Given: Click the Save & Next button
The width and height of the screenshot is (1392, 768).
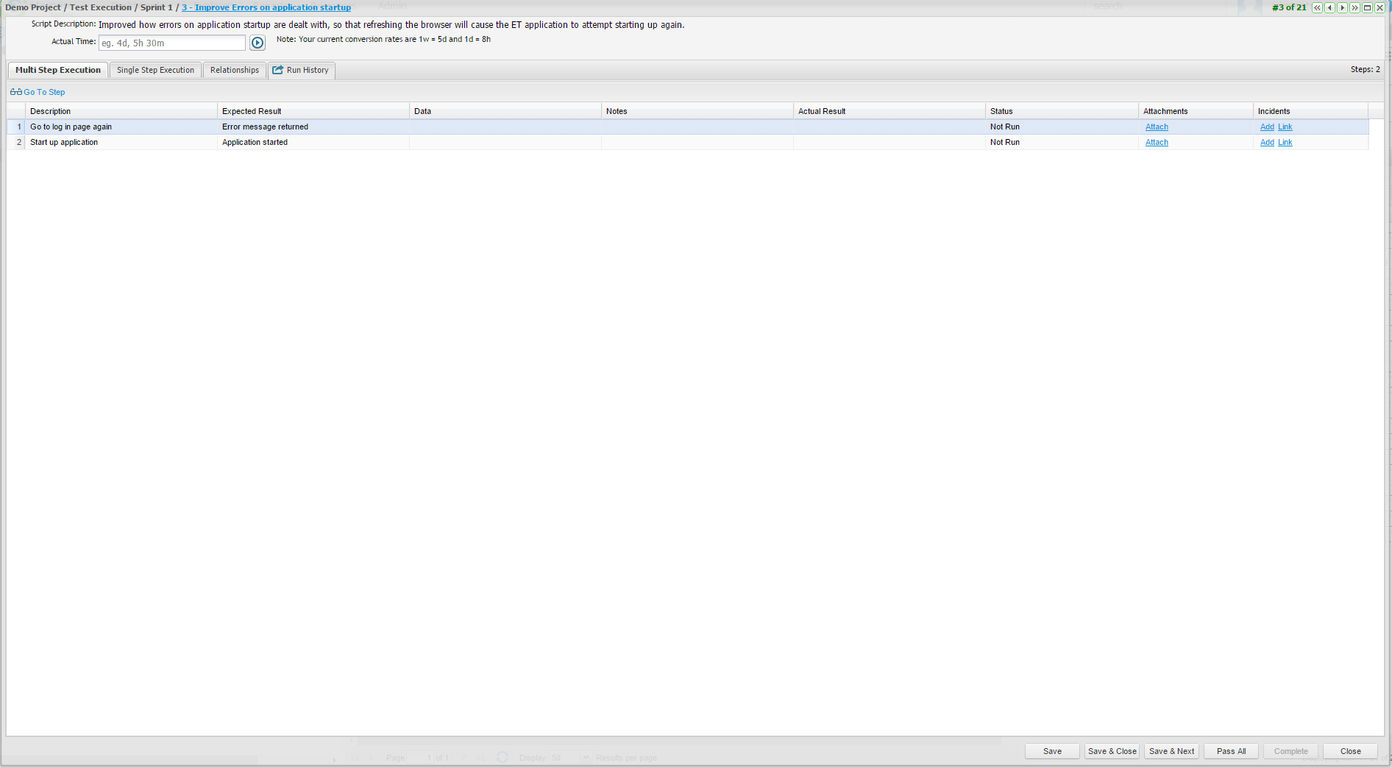Looking at the screenshot, I should coord(1172,751).
